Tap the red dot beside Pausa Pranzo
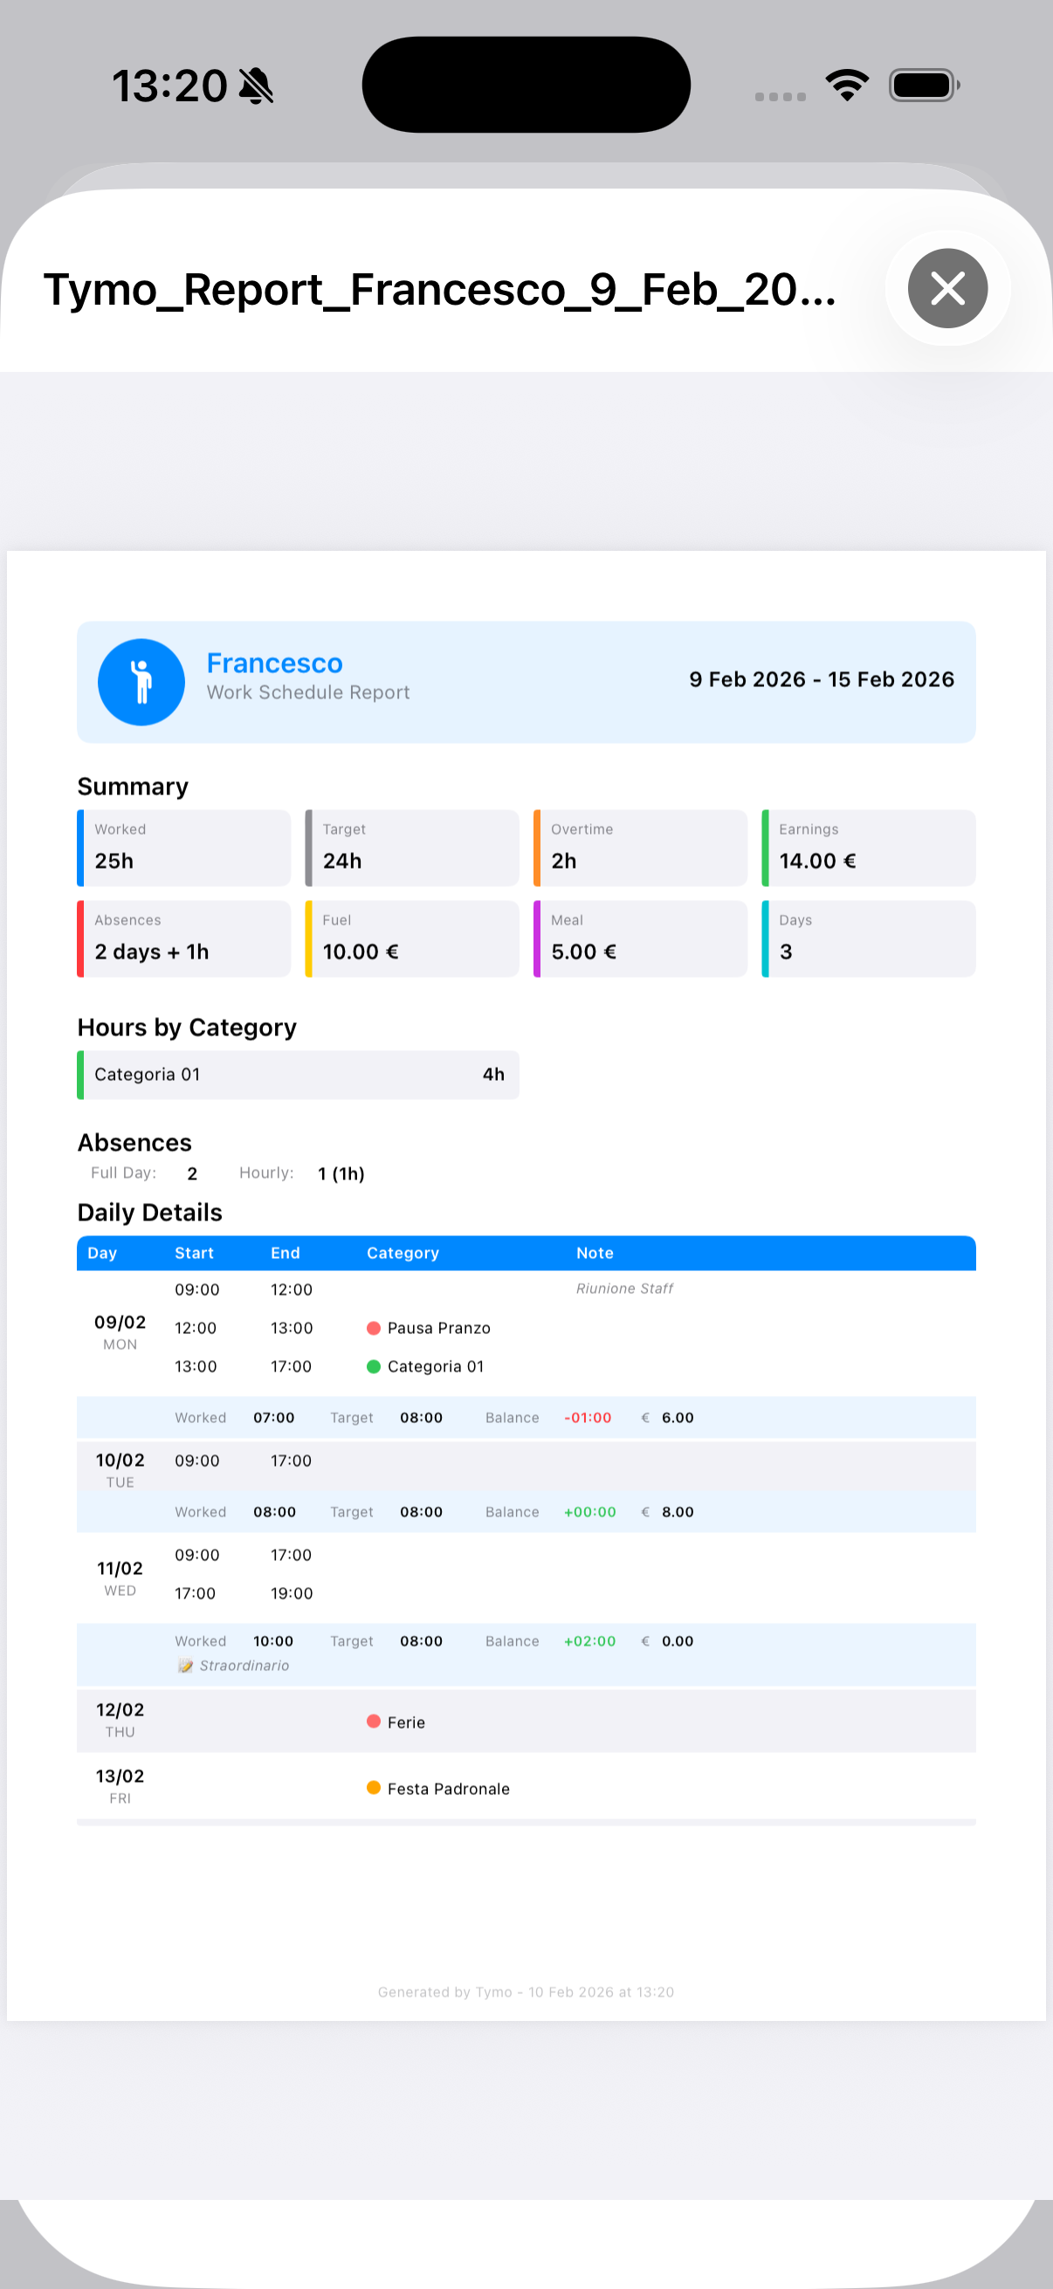This screenshot has height=2289, width=1053. tap(374, 1328)
